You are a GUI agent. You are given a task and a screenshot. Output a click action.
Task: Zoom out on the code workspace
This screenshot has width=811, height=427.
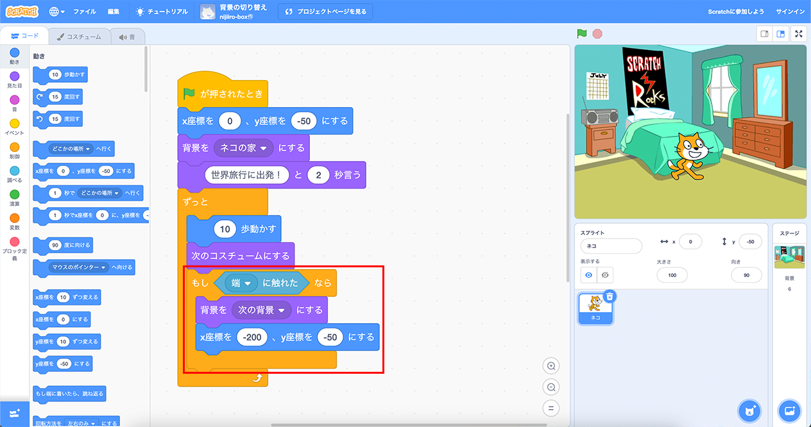click(x=551, y=387)
